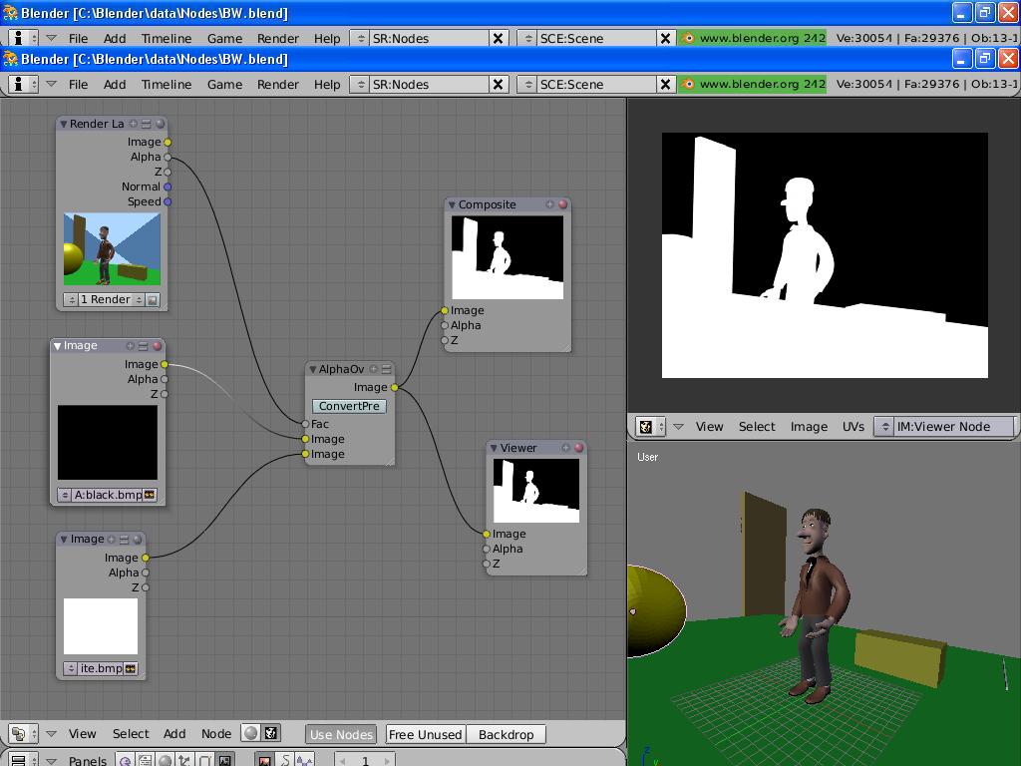
Task: Toggle ConvertPre on the AlphaOver node
Action: [x=349, y=406]
